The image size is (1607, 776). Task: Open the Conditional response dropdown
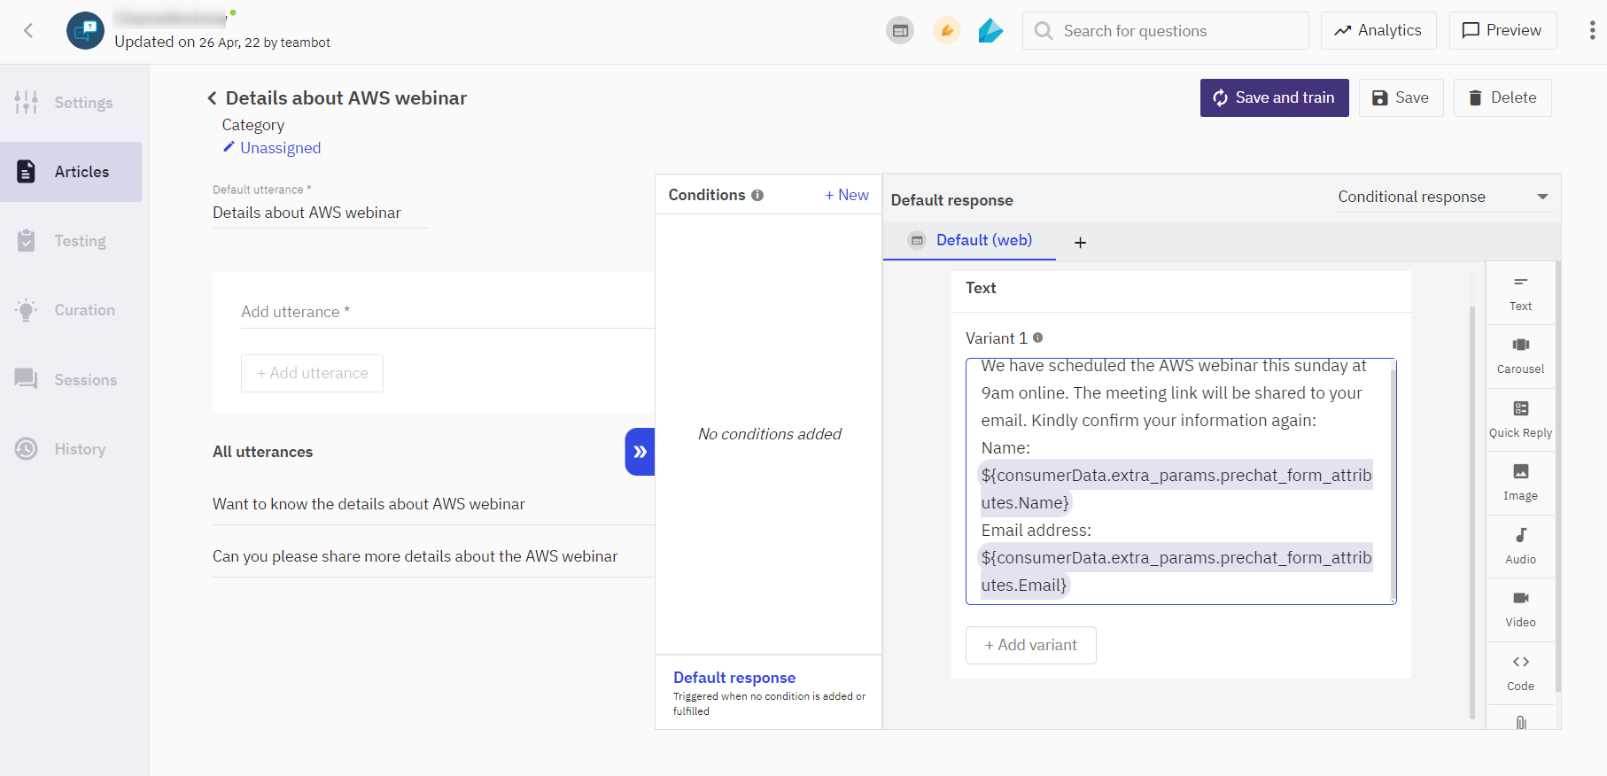[1443, 197]
